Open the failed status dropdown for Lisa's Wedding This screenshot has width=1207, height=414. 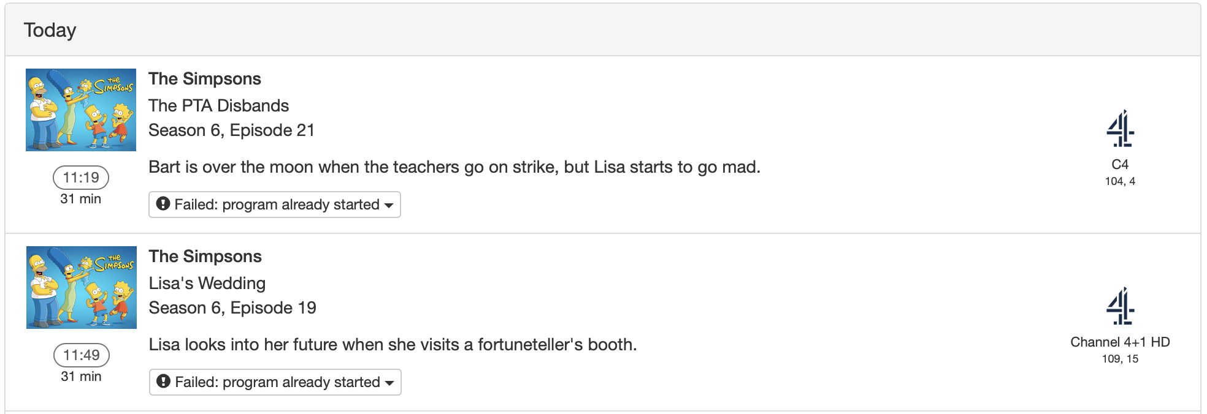pyautogui.click(x=275, y=382)
